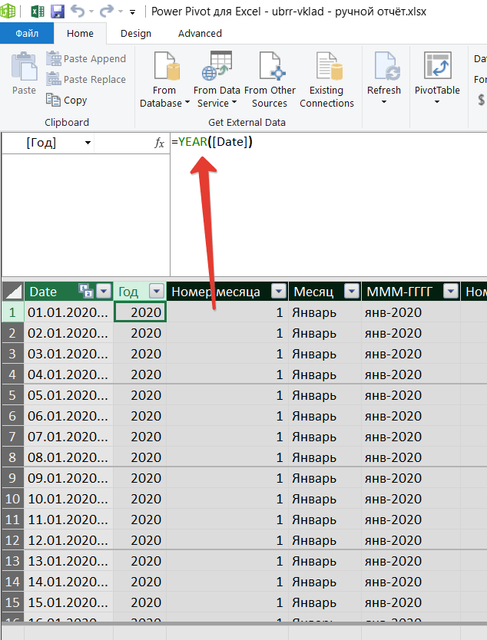Open filter dropdown for МММ-ГГГГ column

(x=451, y=292)
